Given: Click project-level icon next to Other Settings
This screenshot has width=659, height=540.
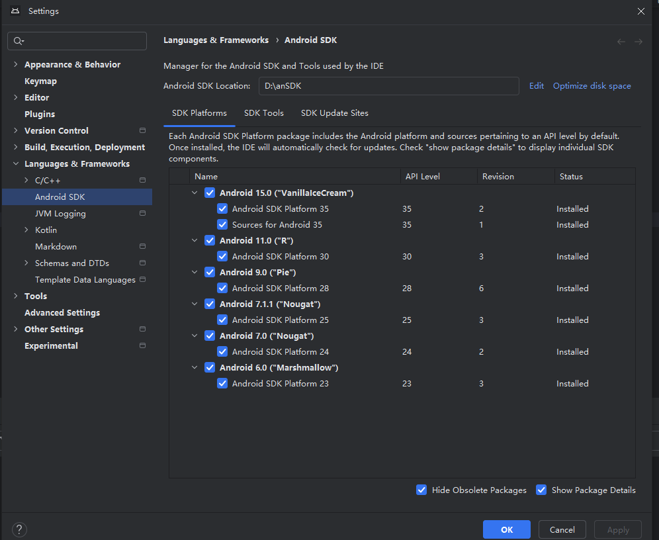Looking at the screenshot, I should pyautogui.click(x=142, y=329).
